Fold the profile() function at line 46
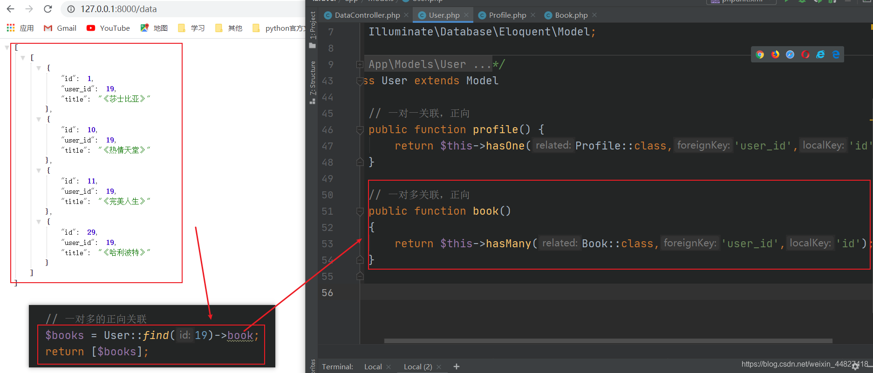The width and height of the screenshot is (873, 373). [360, 130]
